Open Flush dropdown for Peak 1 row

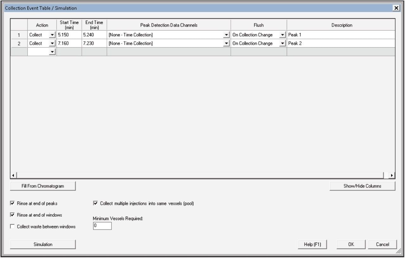pos(283,35)
